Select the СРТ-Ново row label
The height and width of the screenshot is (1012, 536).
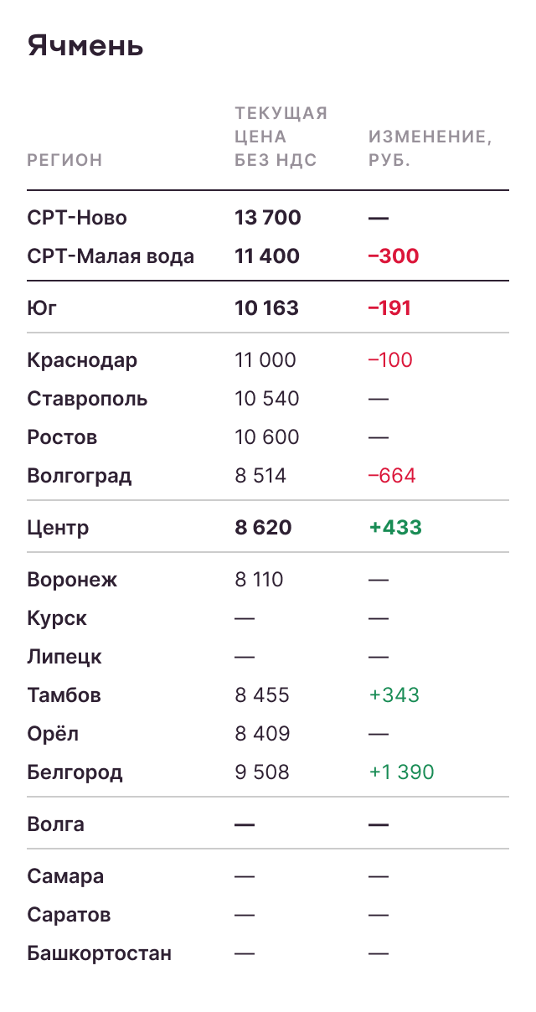click(x=77, y=218)
